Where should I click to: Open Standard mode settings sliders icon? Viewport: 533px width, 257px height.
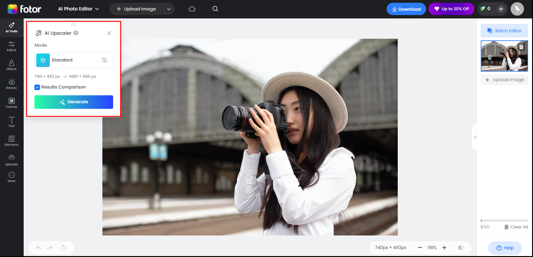click(105, 60)
